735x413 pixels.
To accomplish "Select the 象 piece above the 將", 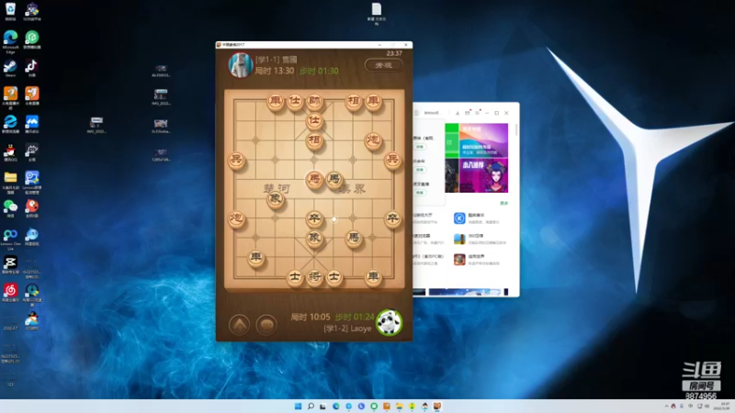I will coord(314,238).
